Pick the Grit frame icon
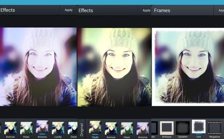Viewport: 224px width, 139px height. (199, 127)
